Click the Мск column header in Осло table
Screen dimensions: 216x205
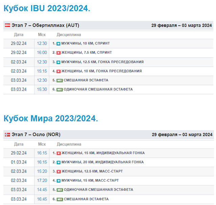42,144
